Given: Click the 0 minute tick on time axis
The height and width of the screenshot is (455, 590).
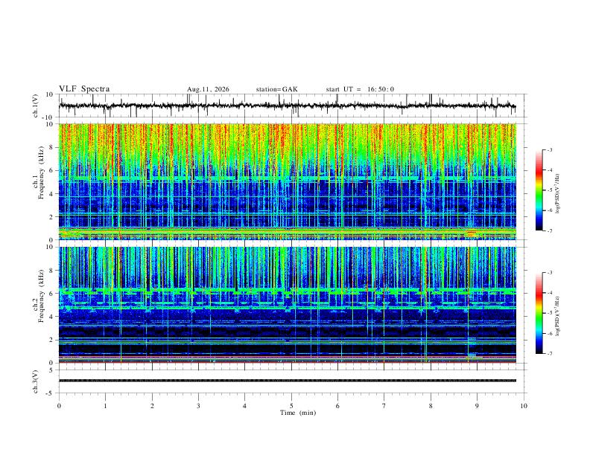Looking at the screenshot, I should point(59,406).
